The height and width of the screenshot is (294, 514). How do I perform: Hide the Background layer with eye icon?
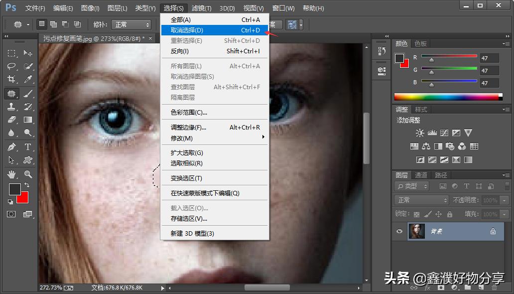click(x=399, y=231)
